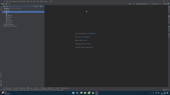Open the Refactor menu
This screenshot has width=170, height=95.
(24, 1)
